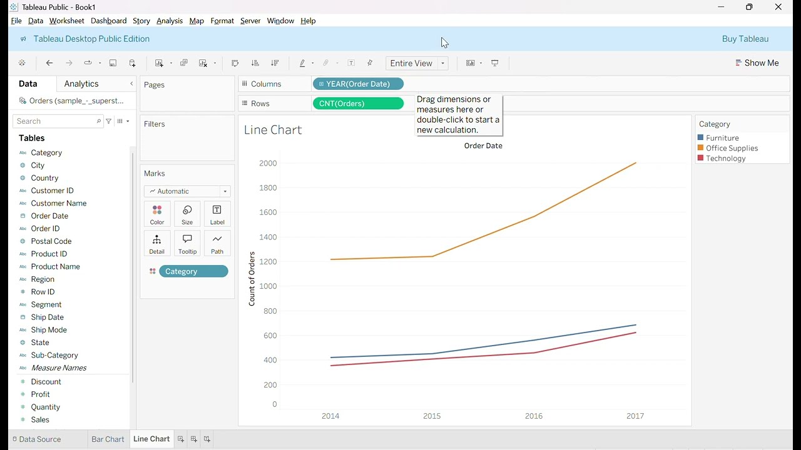Image resolution: width=801 pixels, height=450 pixels.
Task: Click the Office Supplies orange legend swatch
Action: [701, 148]
